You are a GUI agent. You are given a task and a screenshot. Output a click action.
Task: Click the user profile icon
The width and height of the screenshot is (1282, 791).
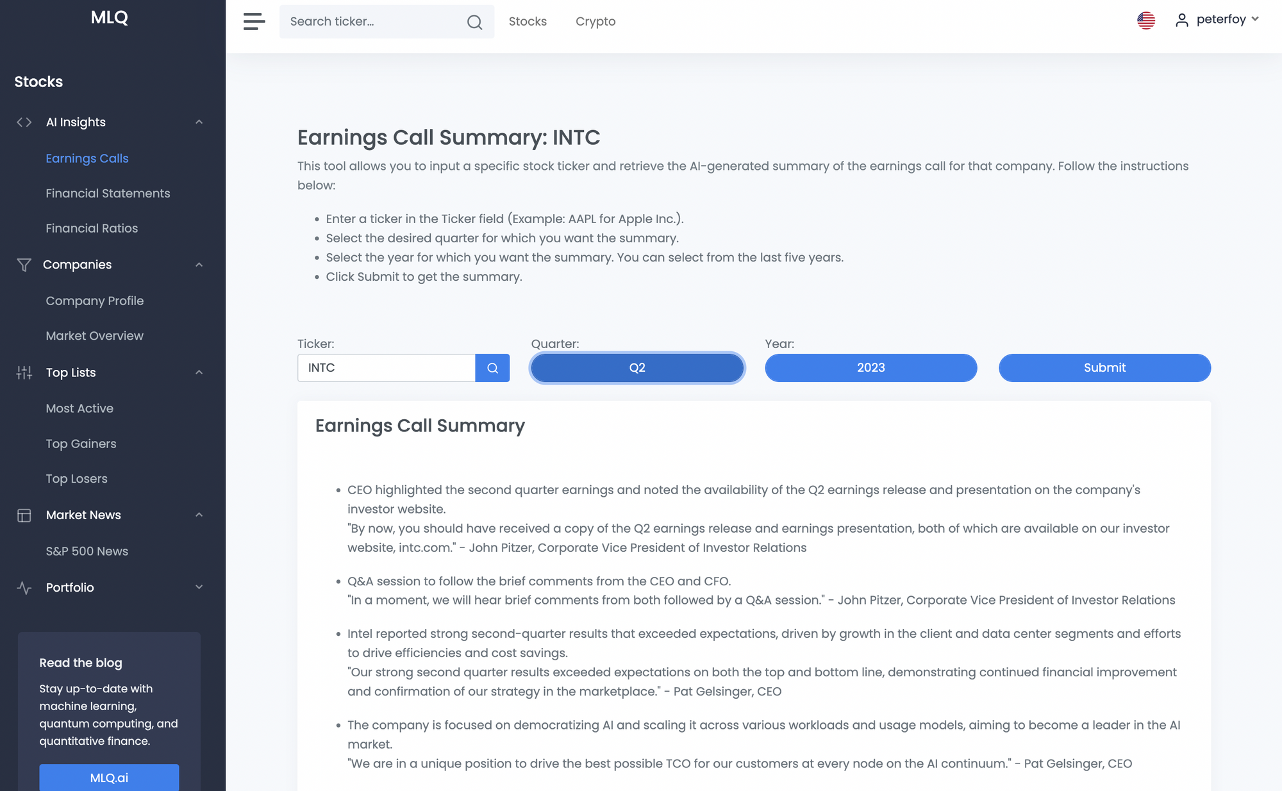pos(1181,21)
